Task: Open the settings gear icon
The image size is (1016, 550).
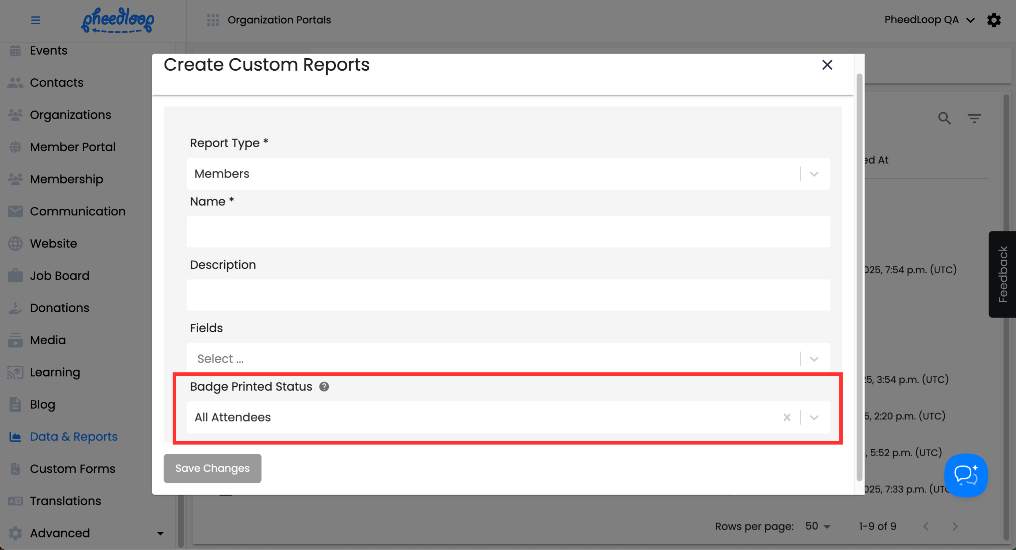Action: tap(994, 20)
